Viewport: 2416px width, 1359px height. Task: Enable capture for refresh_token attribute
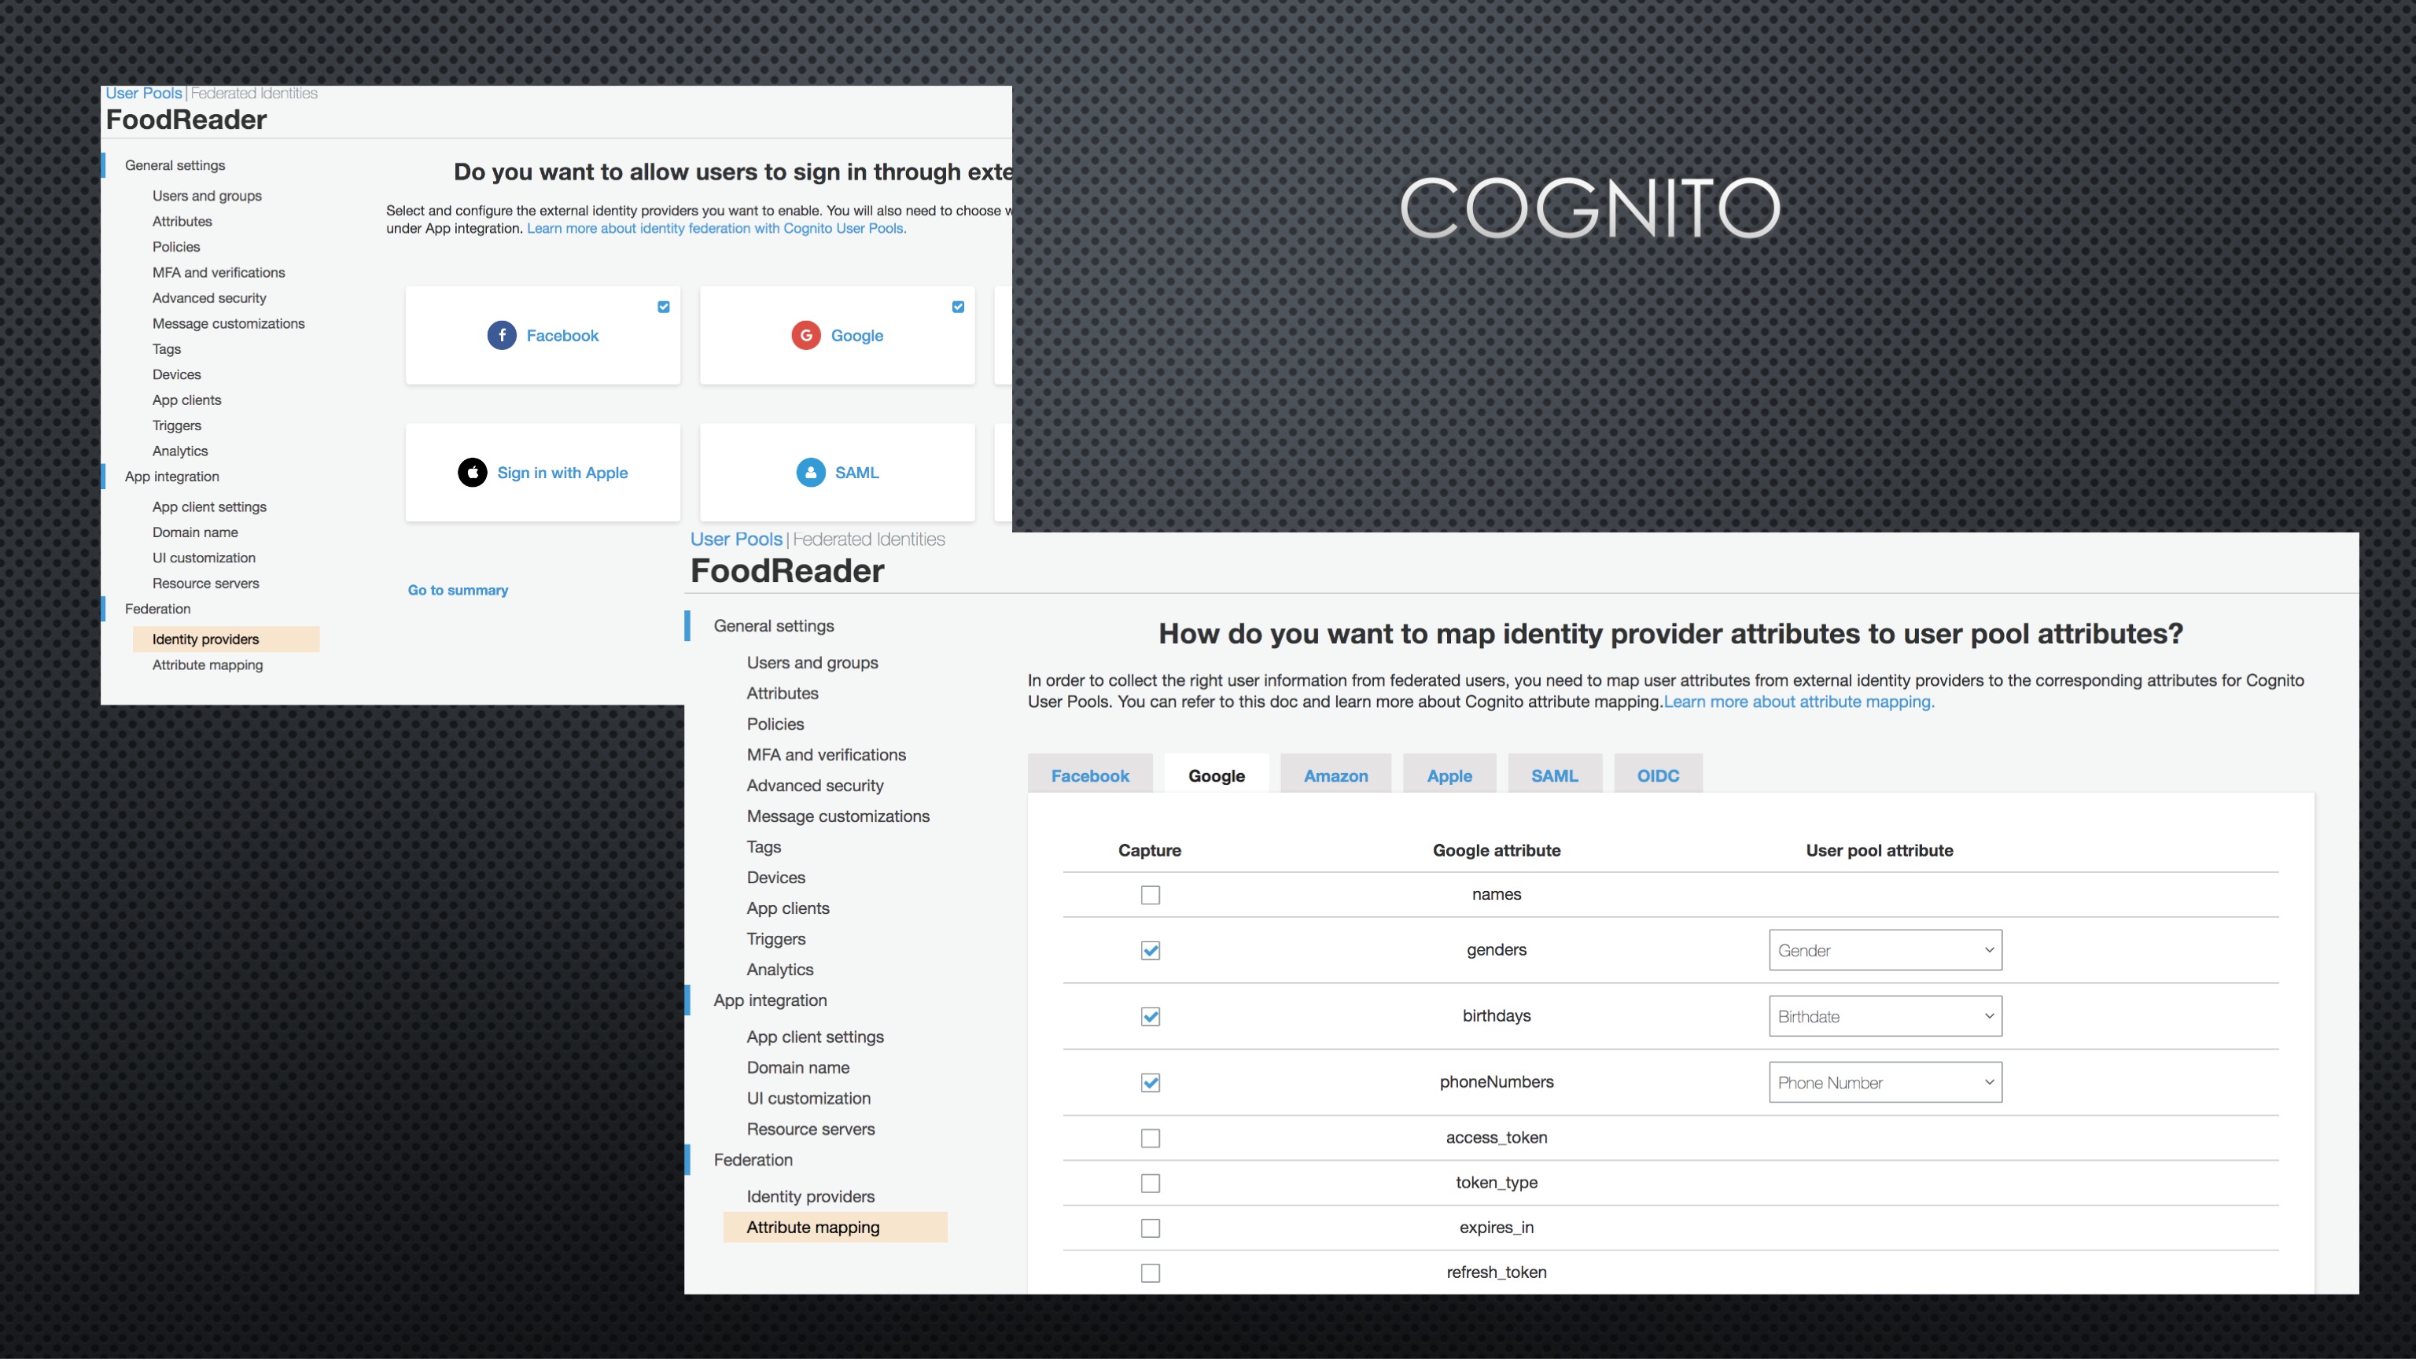(x=1151, y=1272)
